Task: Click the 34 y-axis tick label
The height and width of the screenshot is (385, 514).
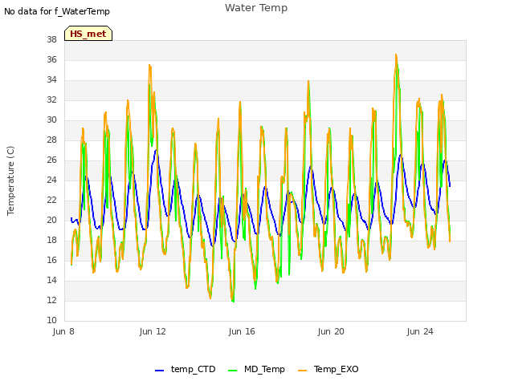Action: pos(51,79)
